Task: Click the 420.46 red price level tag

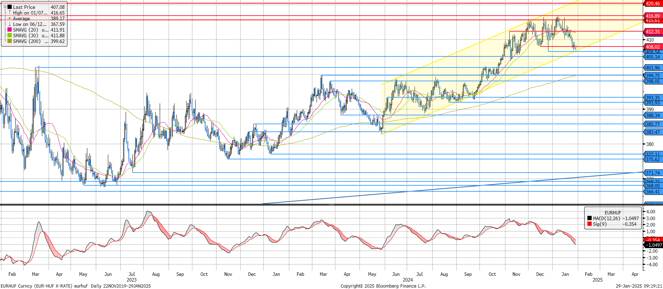Action: pyautogui.click(x=653, y=4)
